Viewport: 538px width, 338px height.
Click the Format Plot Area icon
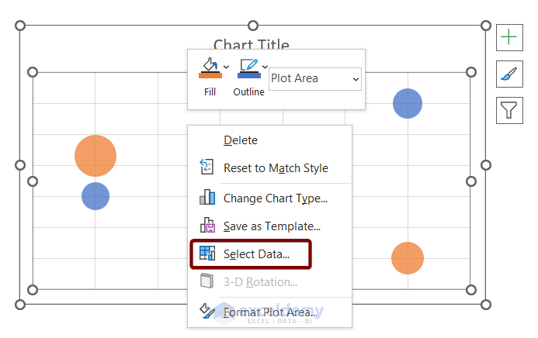coord(207,312)
